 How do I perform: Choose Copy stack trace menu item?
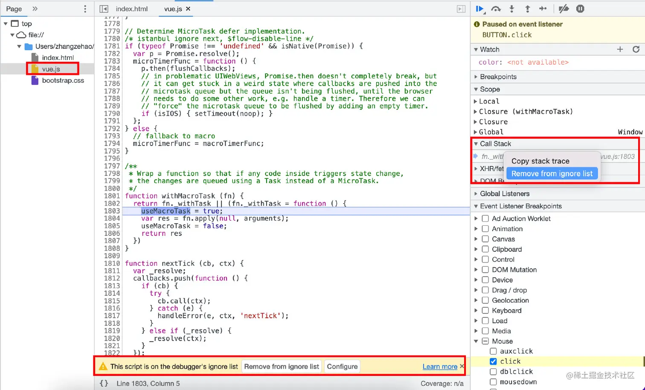540,161
